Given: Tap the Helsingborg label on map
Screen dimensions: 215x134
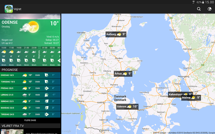Looking at the screenshot, I should point(184,77).
